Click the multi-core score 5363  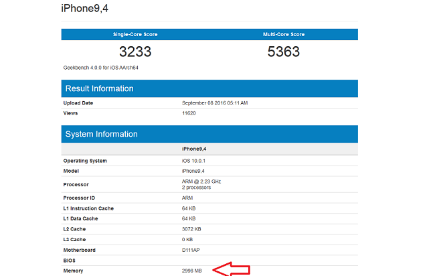tap(284, 52)
